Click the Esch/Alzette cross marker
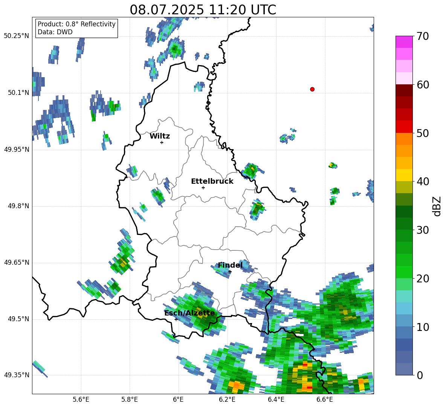 pos(176,319)
